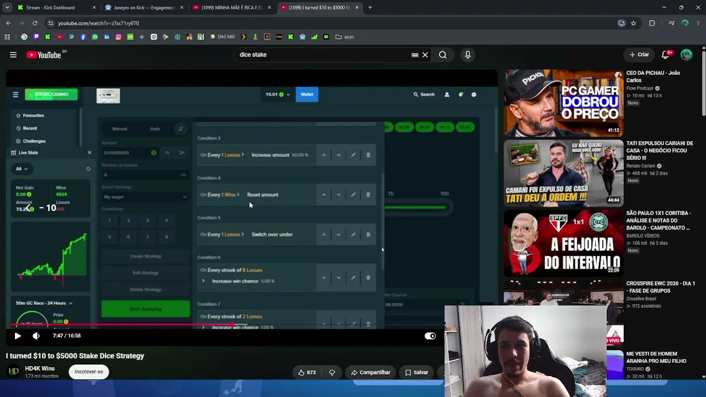Close the 'I turned $10 to $5000' tab
Image resolution: width=706 pixels, height=397 pixels.
point(357,8)
